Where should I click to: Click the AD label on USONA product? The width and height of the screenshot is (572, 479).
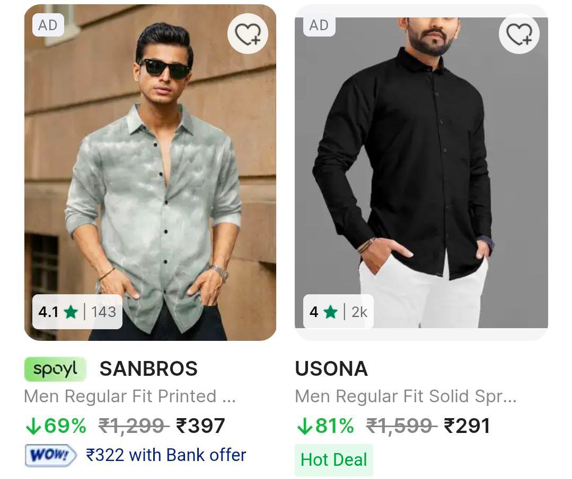[x=319, y=25]
